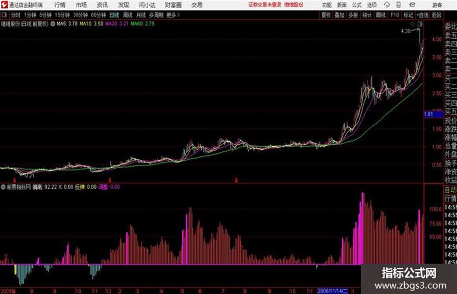Click the 叠加 overlay button
This screenshot has width=457, height=294.
(x=339, y=15)
